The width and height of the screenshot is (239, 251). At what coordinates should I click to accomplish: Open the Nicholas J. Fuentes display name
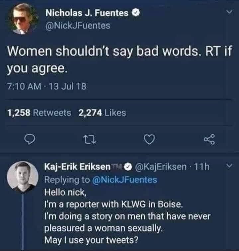click(x=86, y=14)
